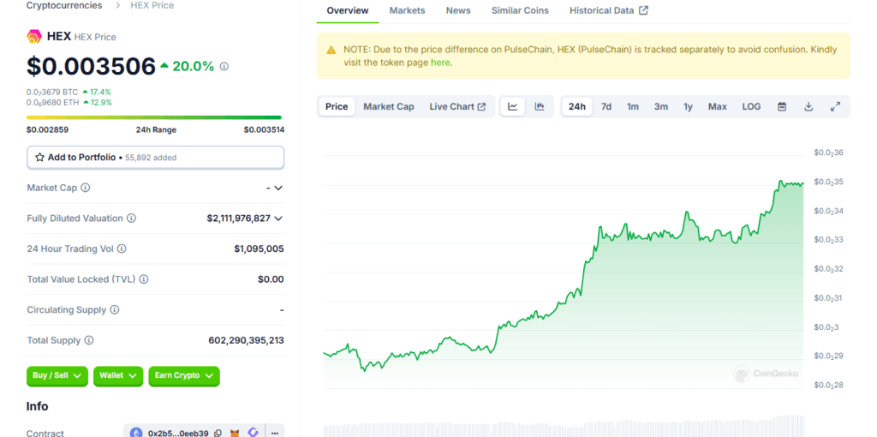877x437 pixels.
Task: Open the Historical Data tab
Action: tap(609, 10)
